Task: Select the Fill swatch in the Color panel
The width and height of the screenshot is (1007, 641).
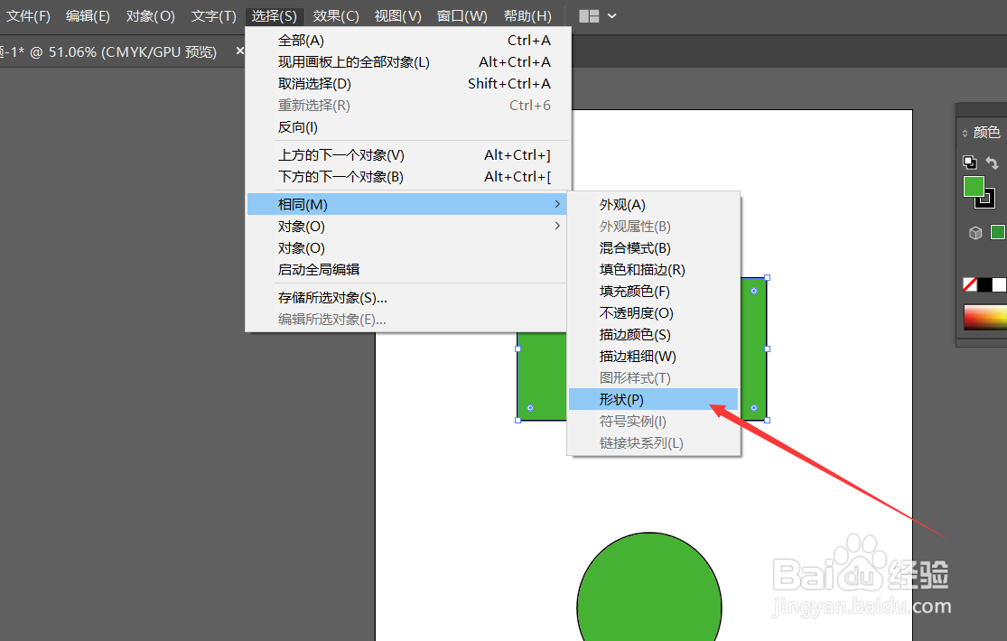Action: [974, 187]
